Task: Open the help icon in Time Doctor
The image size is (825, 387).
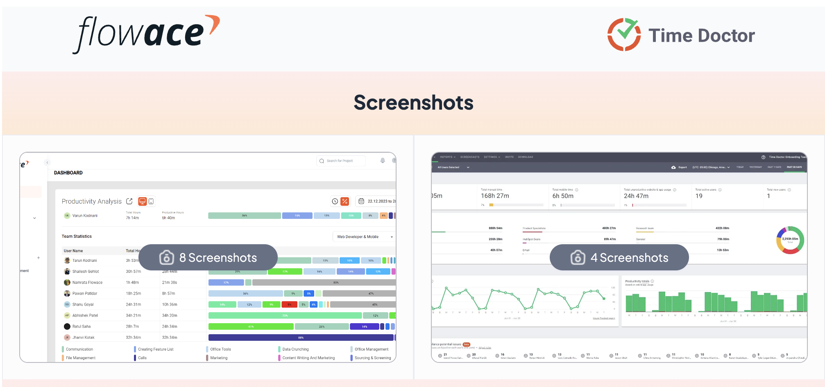Action: (x=763, y=157)
